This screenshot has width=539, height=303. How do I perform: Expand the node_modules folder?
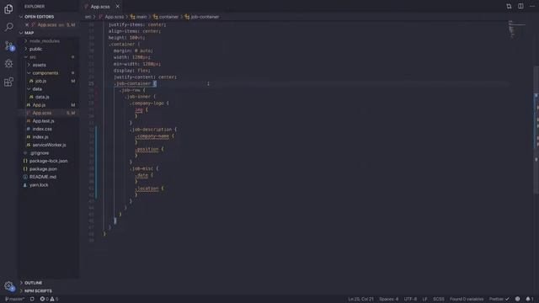coord(44,41)
